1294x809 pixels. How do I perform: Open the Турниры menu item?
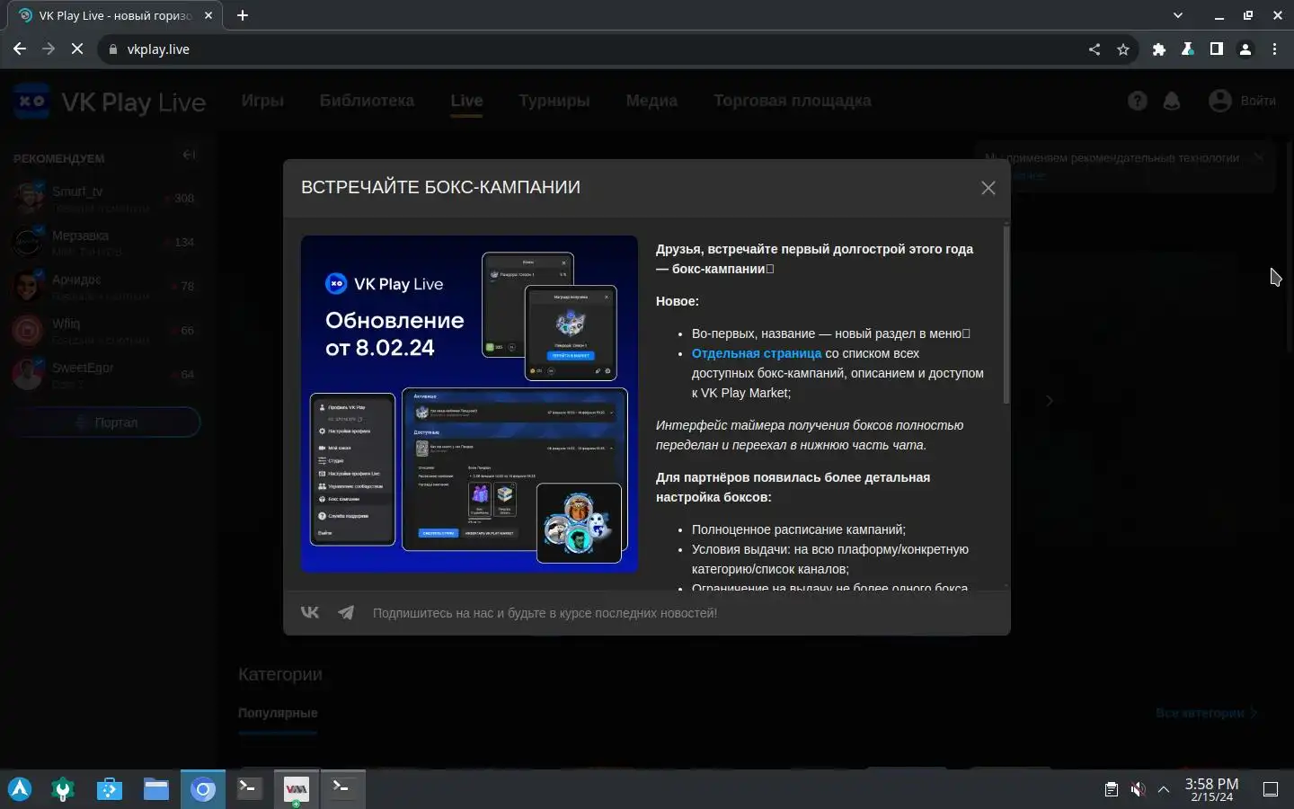[x=554, y=101]
